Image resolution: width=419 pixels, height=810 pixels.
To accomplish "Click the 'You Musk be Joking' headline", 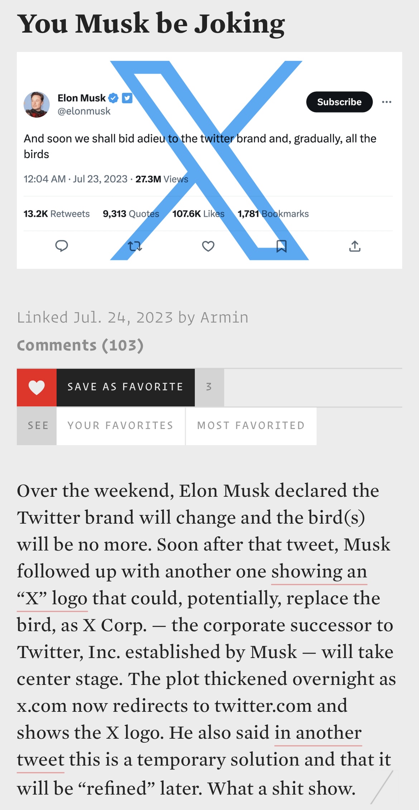I will [151, 24].
